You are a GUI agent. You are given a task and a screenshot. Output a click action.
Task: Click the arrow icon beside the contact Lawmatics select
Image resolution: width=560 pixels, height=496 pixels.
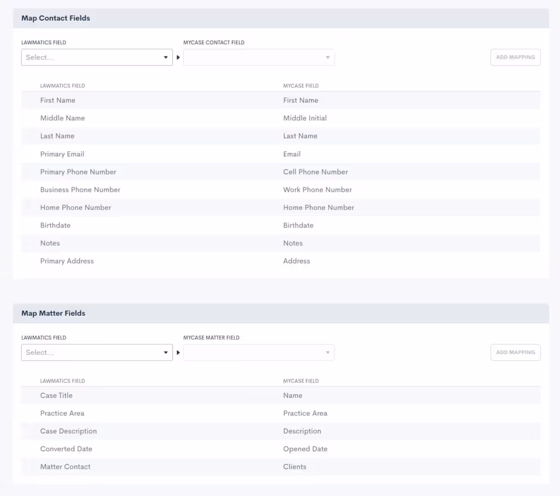coord(178,57)
